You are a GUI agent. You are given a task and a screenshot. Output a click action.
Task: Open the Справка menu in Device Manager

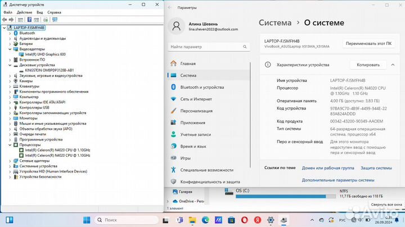point(55,12)
